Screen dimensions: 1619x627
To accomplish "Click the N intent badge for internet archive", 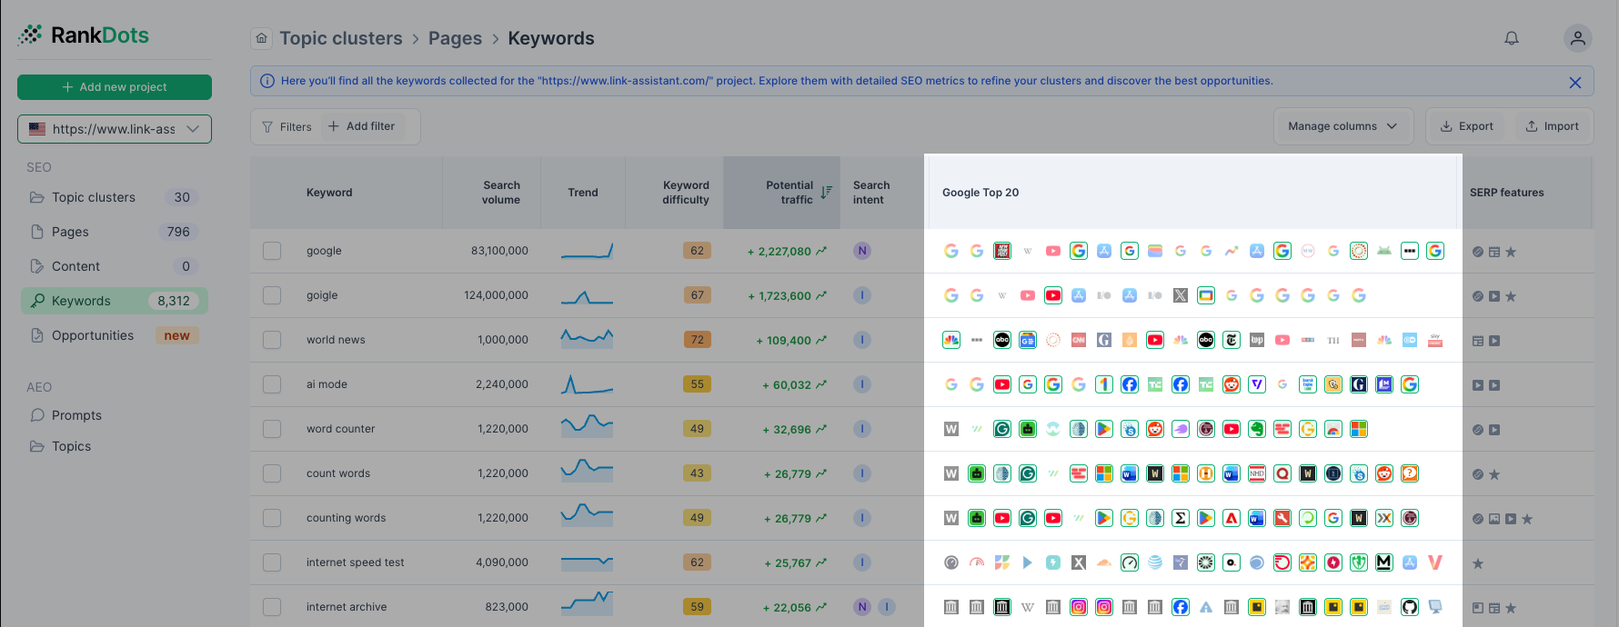I will (862, 607).
